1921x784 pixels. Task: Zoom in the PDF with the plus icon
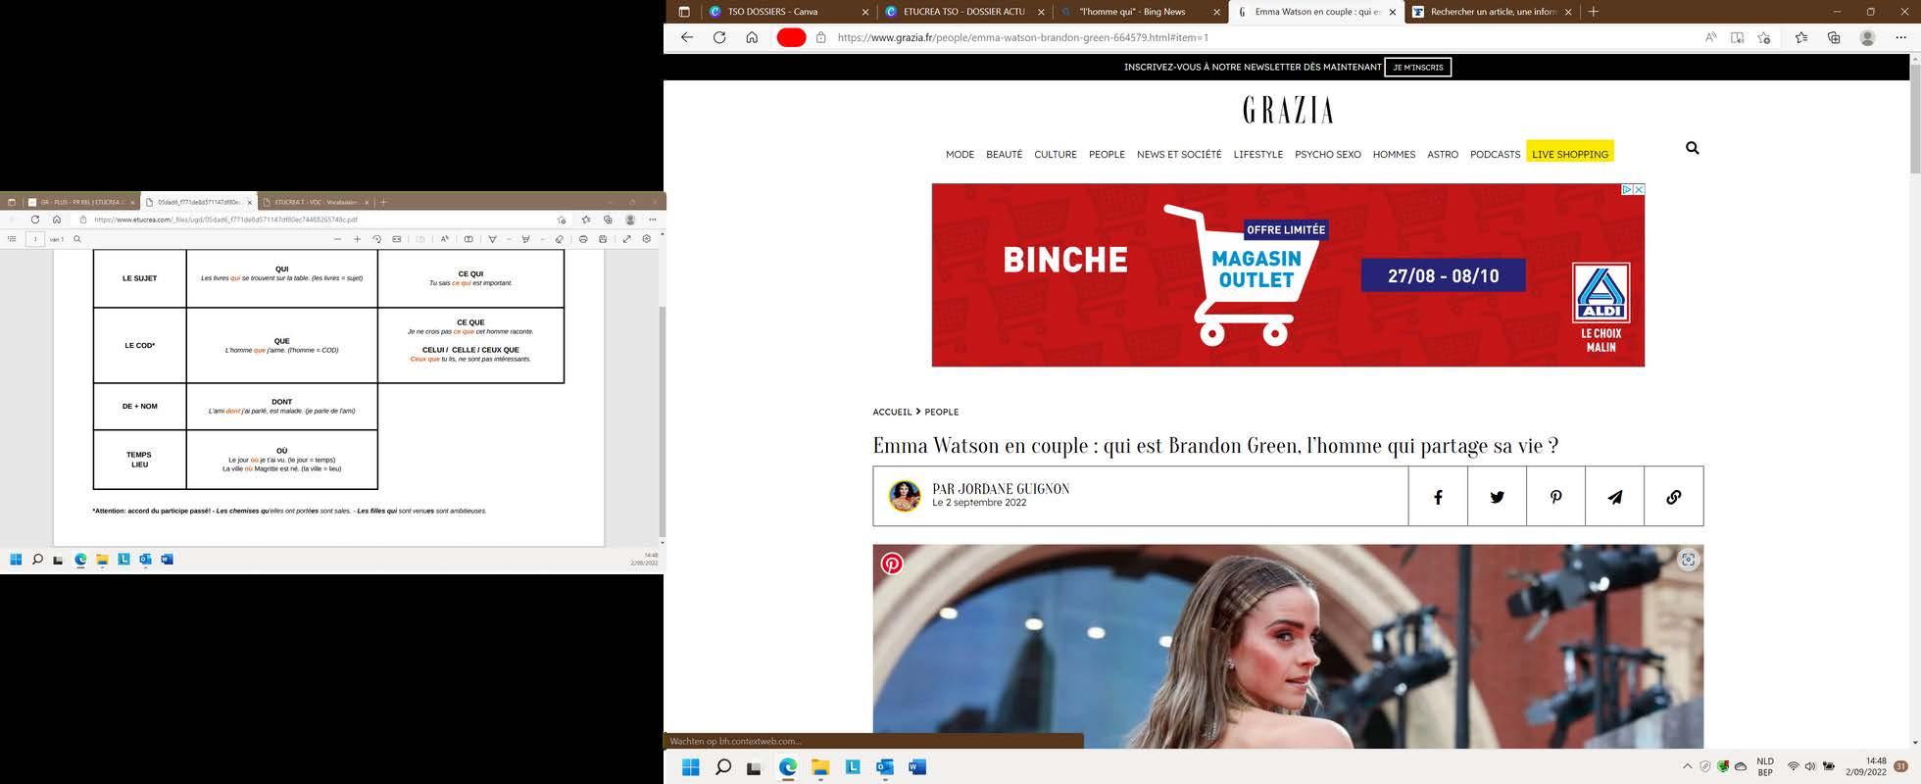tap(357, 239)
